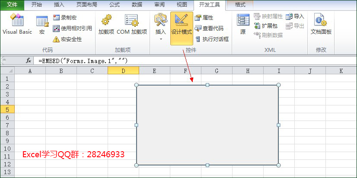
Task: Open control 属性 properties
Action: click(x=204, y=18)
